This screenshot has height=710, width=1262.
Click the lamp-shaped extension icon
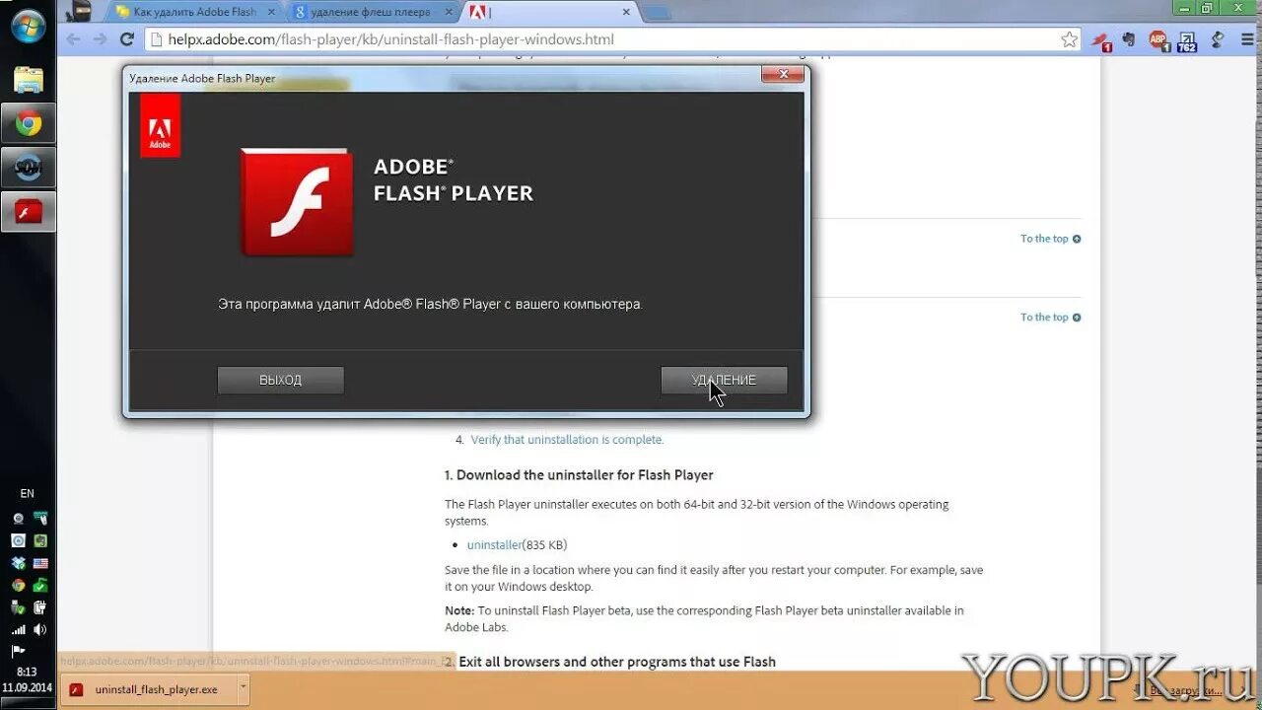point(1218,40)
